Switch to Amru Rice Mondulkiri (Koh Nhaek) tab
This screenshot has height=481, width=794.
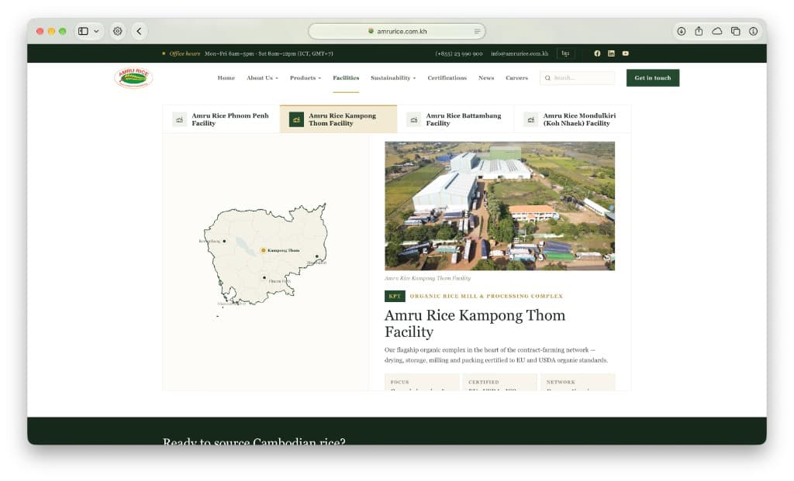click(x=573, y=119)
